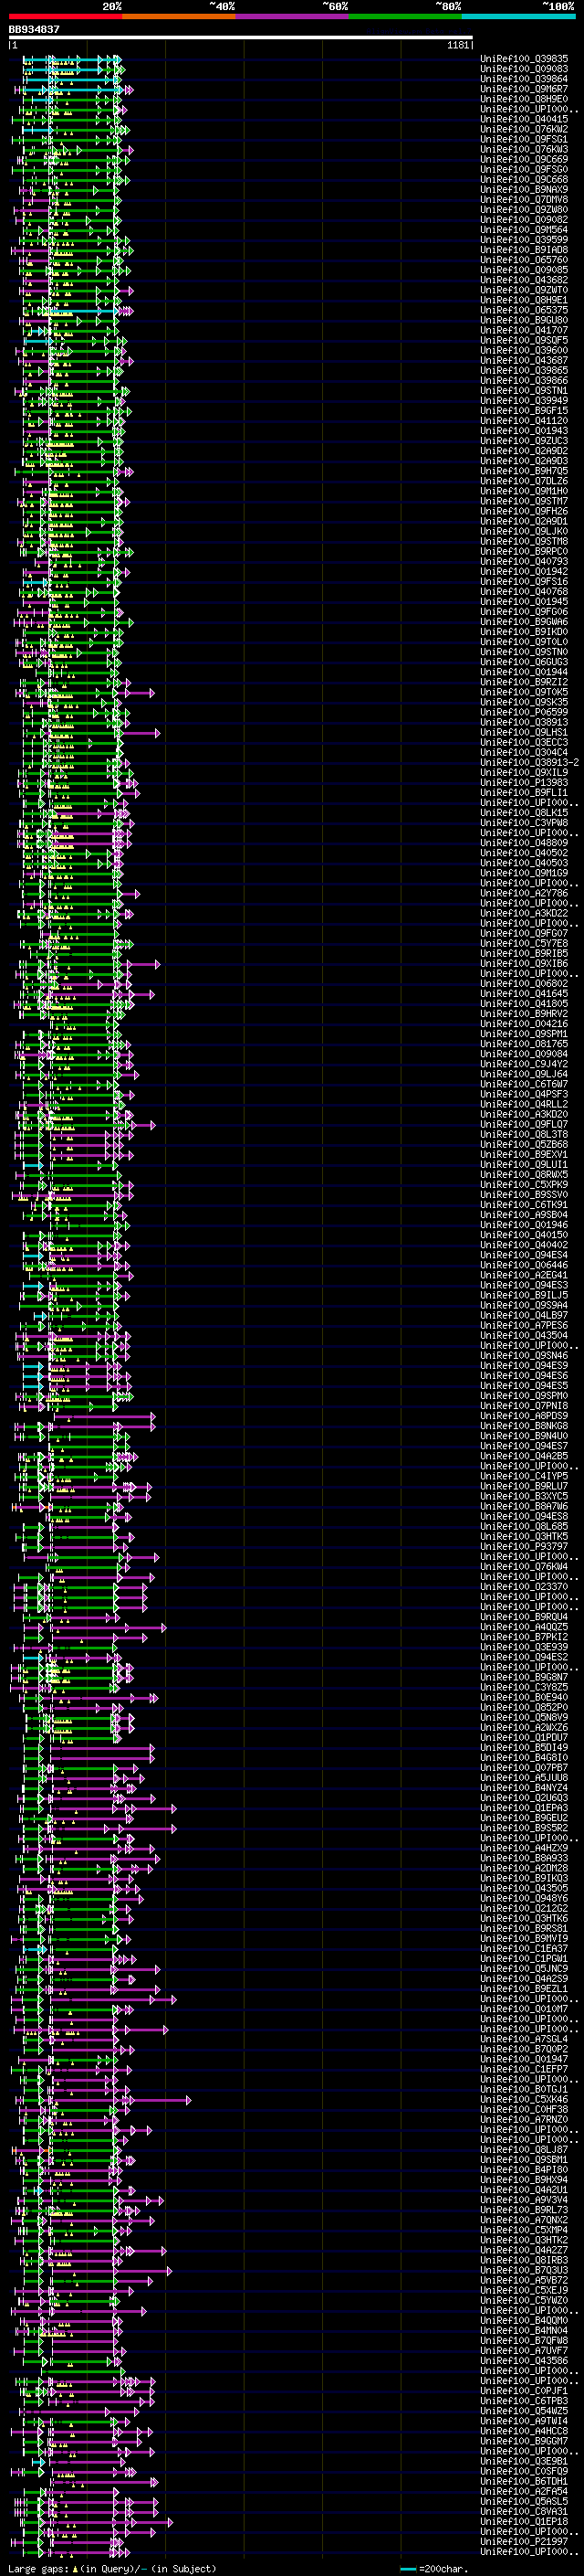Select hit UniRef100_Q5ZB68
The height and width of the screenshot is (2576, 584).
524,1144
